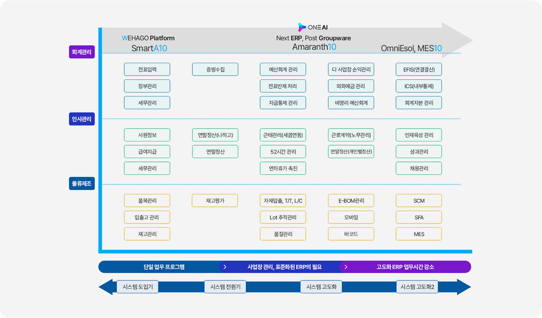
Task: Select the 자재입출, T/T, L/C box
Action: click(x=283, y=200)
